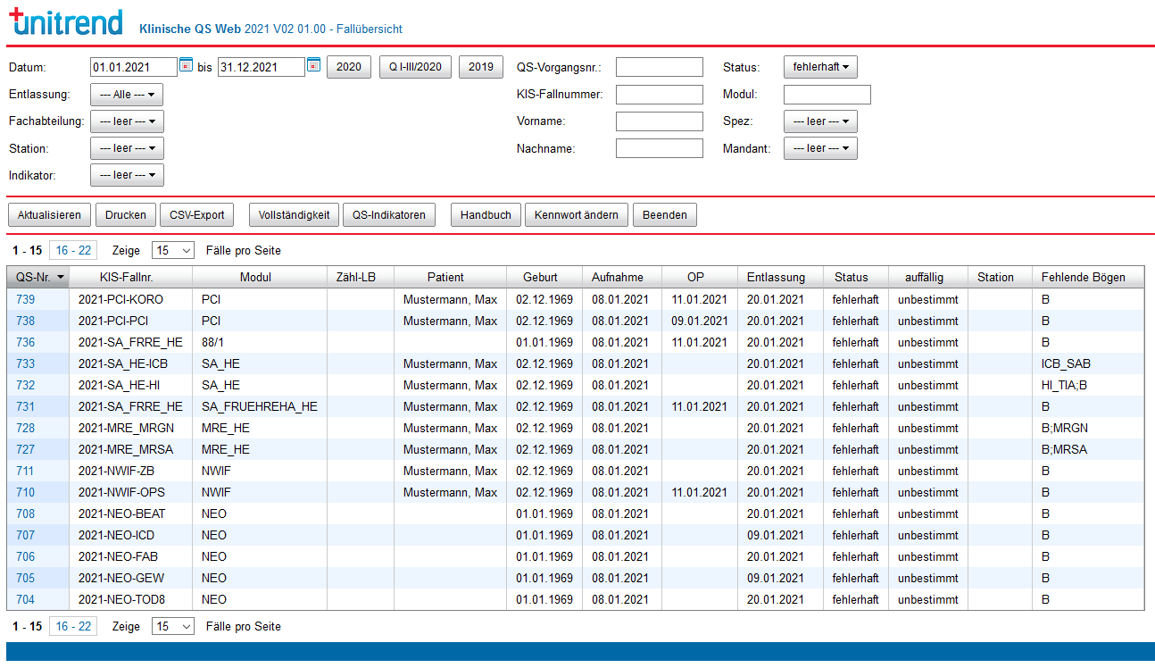This screenshot has height=668, width=1155.
Task: Open the Fachabteilung dropdown
Action: 127,121
